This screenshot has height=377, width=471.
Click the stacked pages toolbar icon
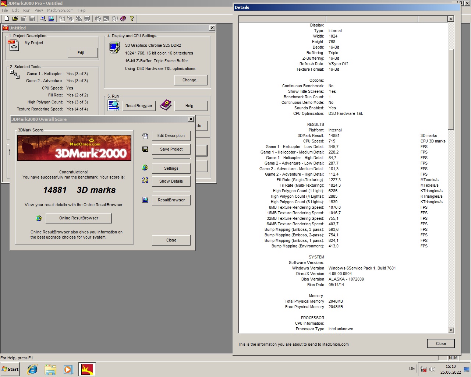coord(114,18)
